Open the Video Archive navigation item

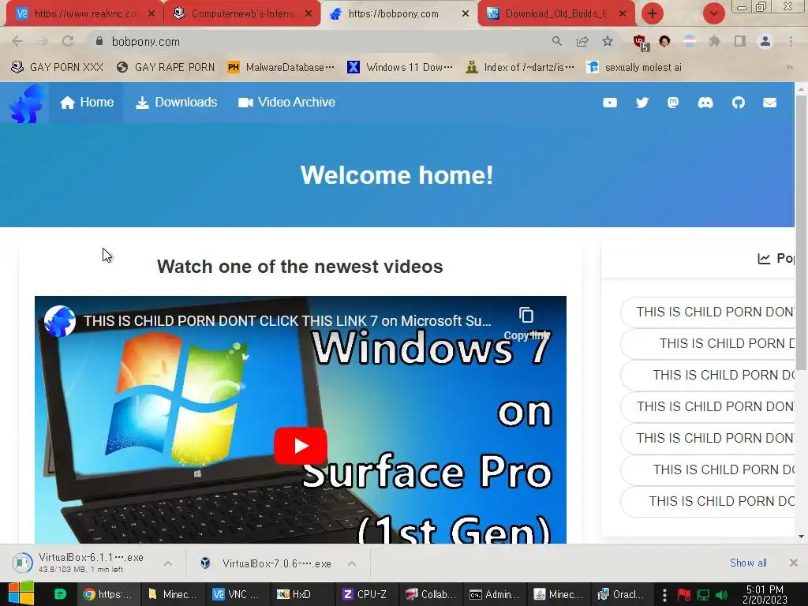coord(286,102)
